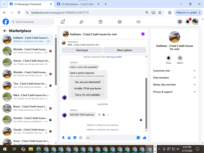Open Chrome tab search dropdown arrow
Screen dimensions: 204x153
(4, 4)
